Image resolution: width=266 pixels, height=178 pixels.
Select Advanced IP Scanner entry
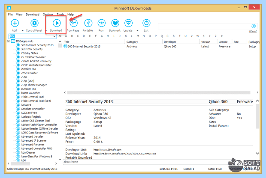point(33,141)
